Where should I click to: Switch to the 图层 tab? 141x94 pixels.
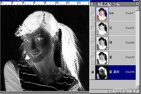95,4
